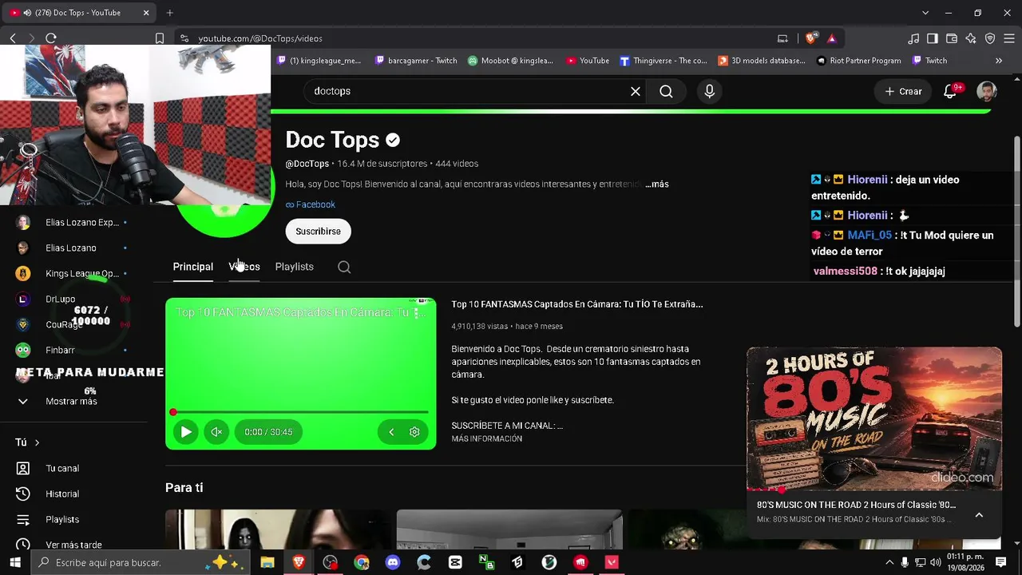The height and width of the screenshot is (575, 1022).
Task: Switch to the Playlists channel tab
Action: 295,267
